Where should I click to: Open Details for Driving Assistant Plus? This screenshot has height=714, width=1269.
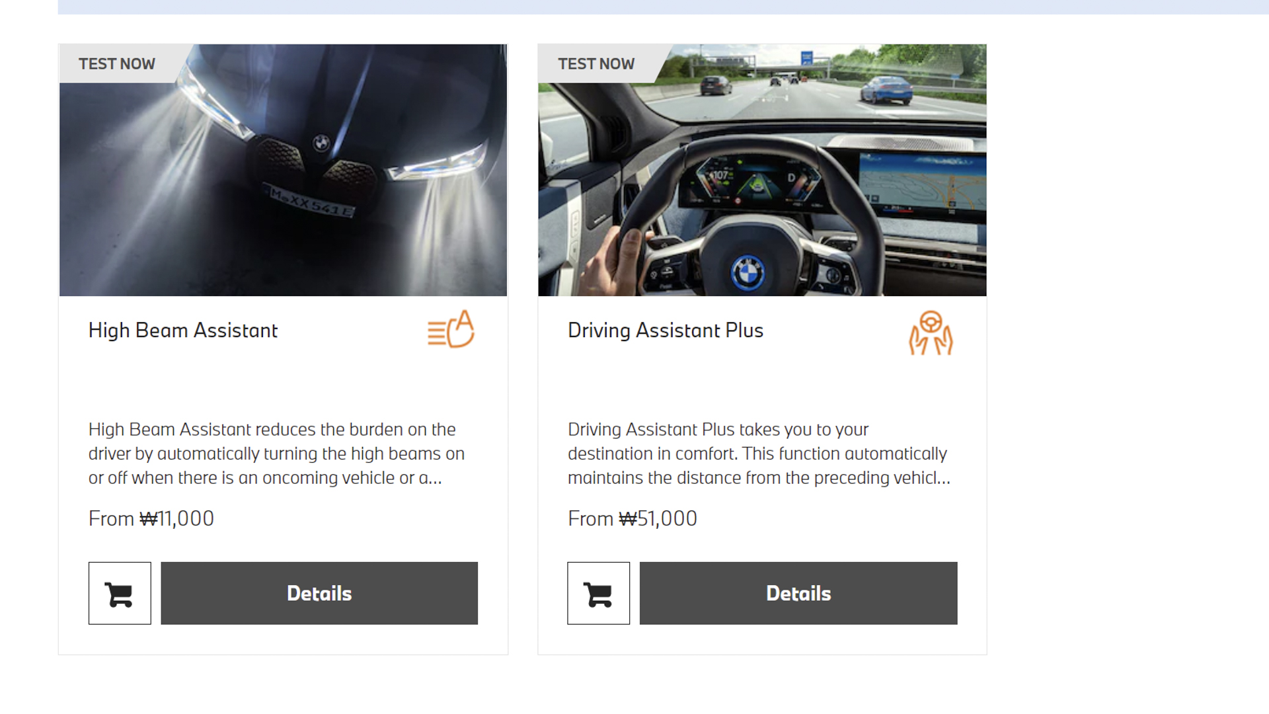pos(798,593)
